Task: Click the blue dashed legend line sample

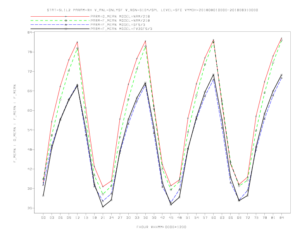Action: pos(60,25)
